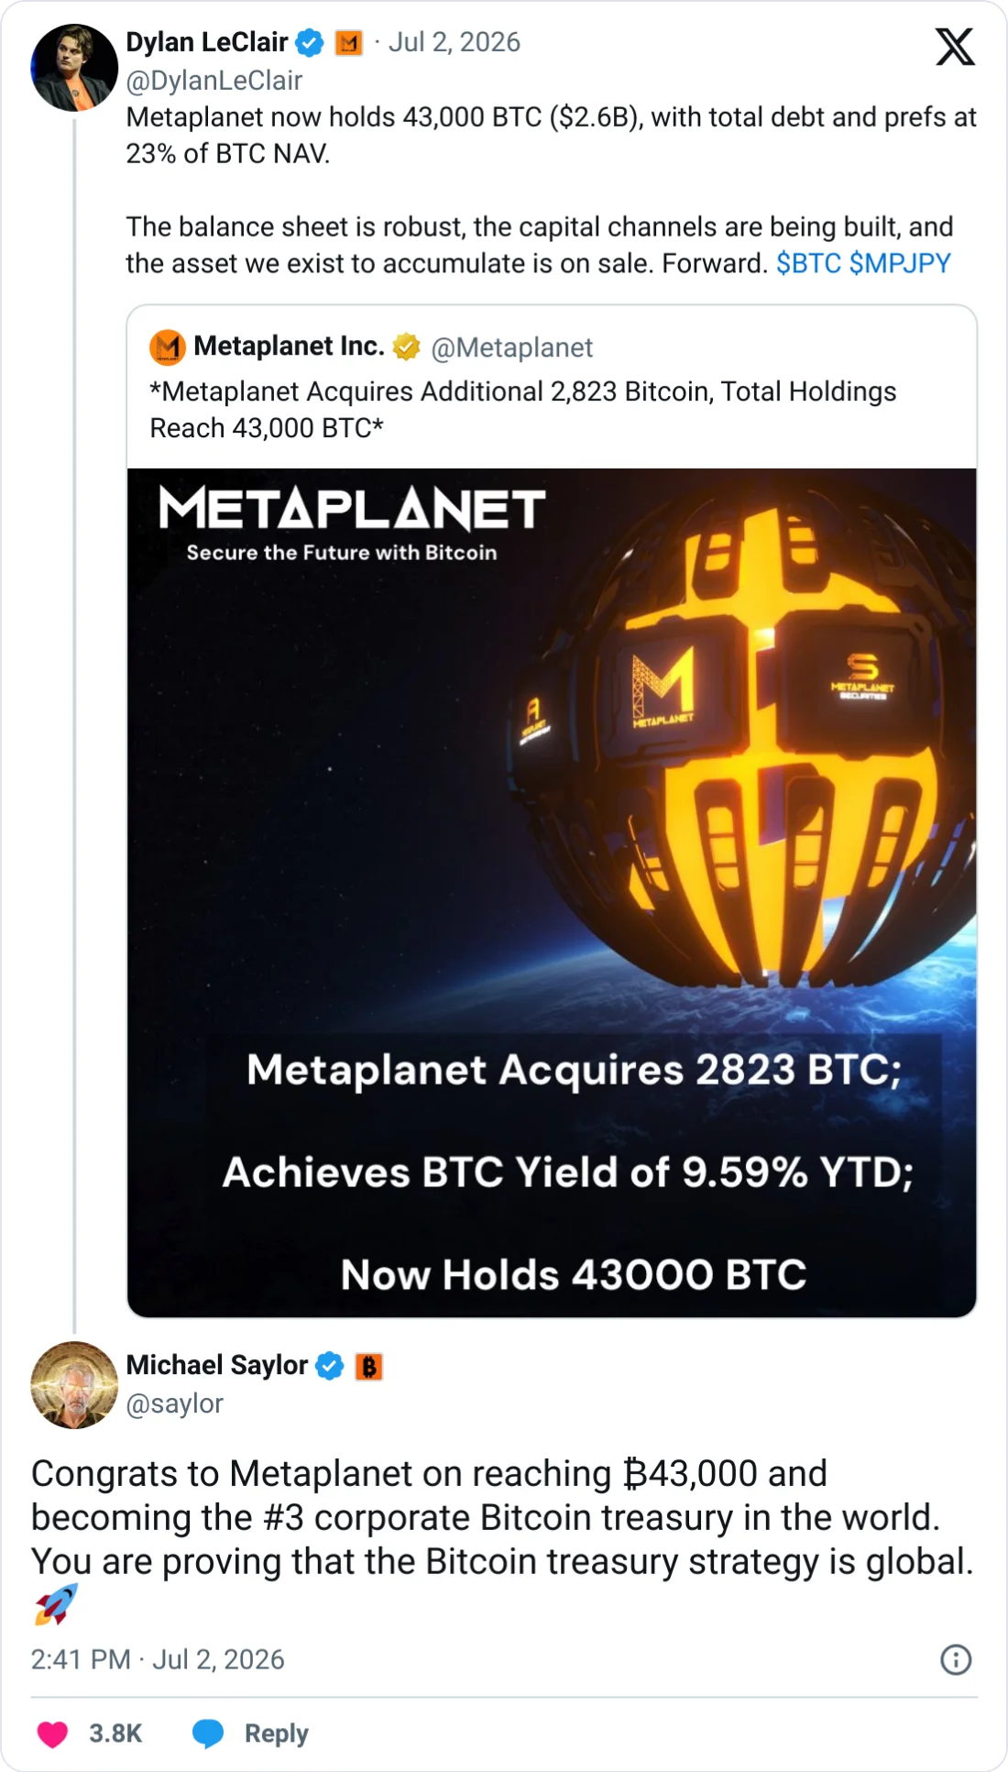Click the Reply text button
Image resolution: width=1008 pixels, height=1772 pixels.
tap(276, 1733)
